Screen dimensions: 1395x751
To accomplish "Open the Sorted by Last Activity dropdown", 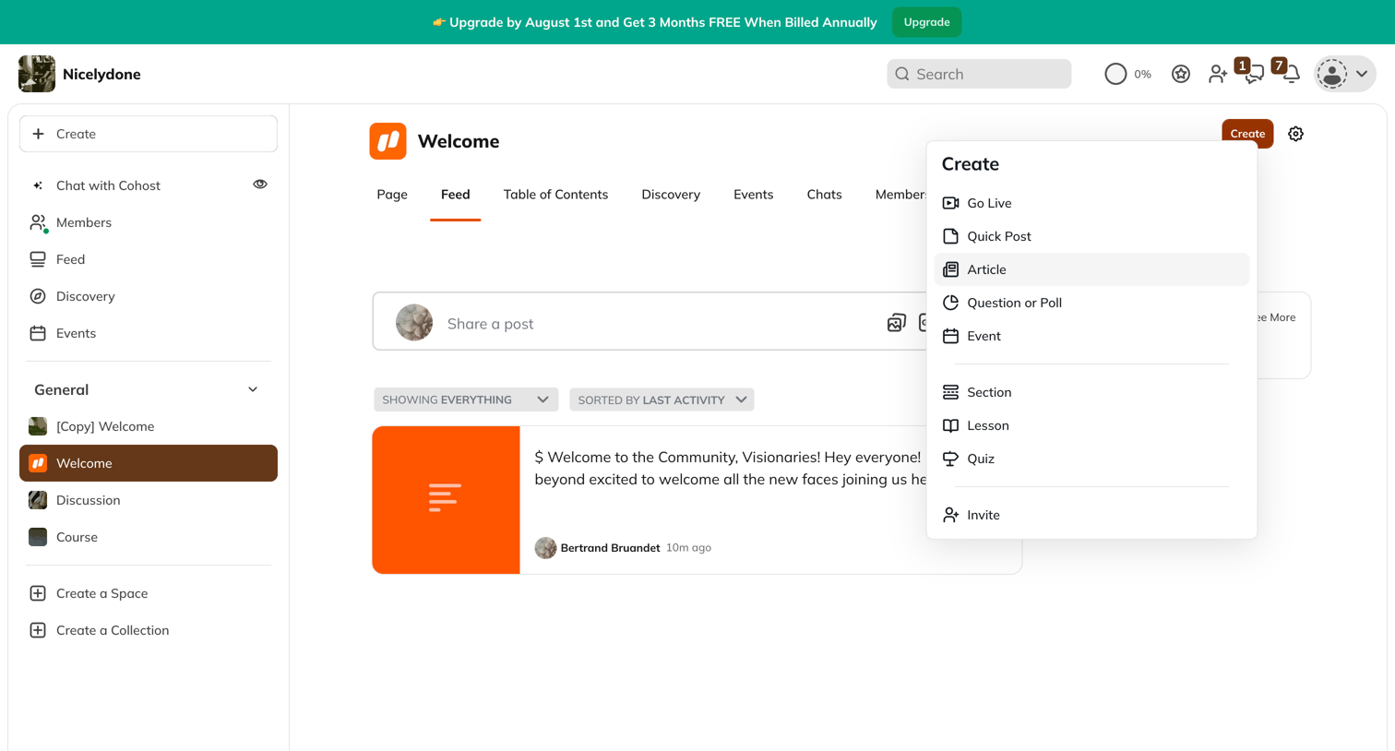I will click(x=662, y=399).
